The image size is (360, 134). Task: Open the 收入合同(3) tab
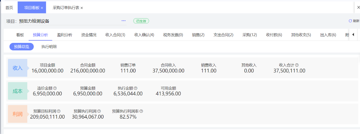click(115, 35)
